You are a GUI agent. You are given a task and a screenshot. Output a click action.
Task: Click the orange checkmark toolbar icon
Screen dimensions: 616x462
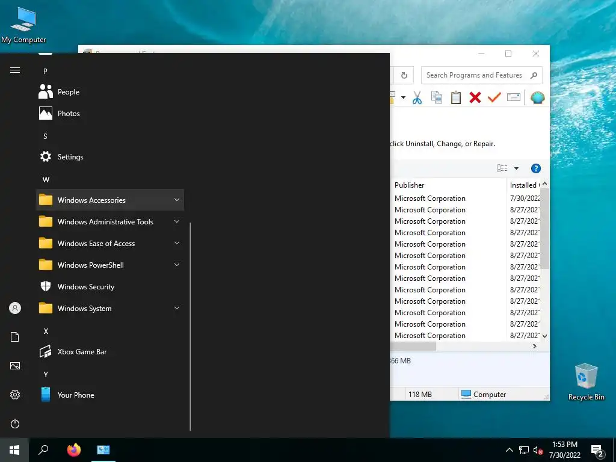pyautogui.click(x=494, y=97)
